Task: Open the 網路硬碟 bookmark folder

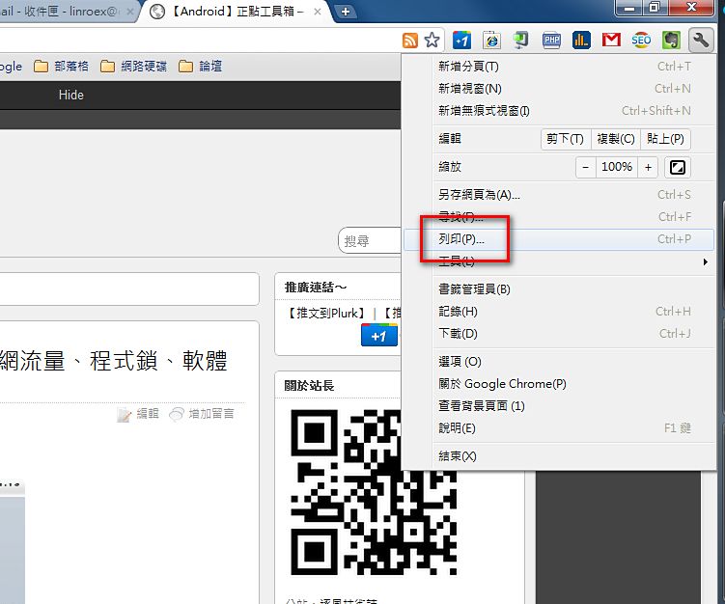Action: coord(133,66)
